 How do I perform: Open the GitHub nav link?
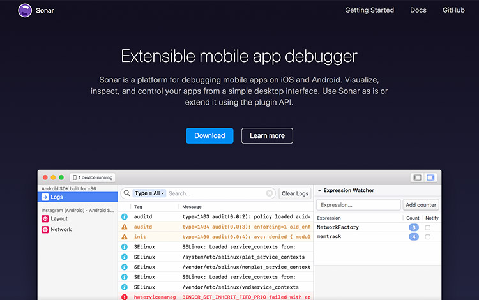point(453,10)
